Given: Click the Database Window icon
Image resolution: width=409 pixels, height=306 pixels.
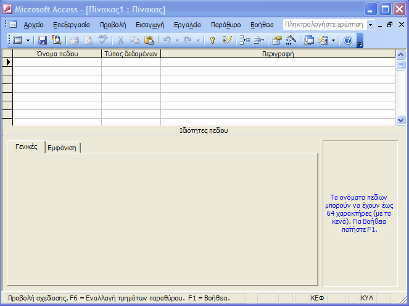Looking at the screenshot, I should click(309, 40).
